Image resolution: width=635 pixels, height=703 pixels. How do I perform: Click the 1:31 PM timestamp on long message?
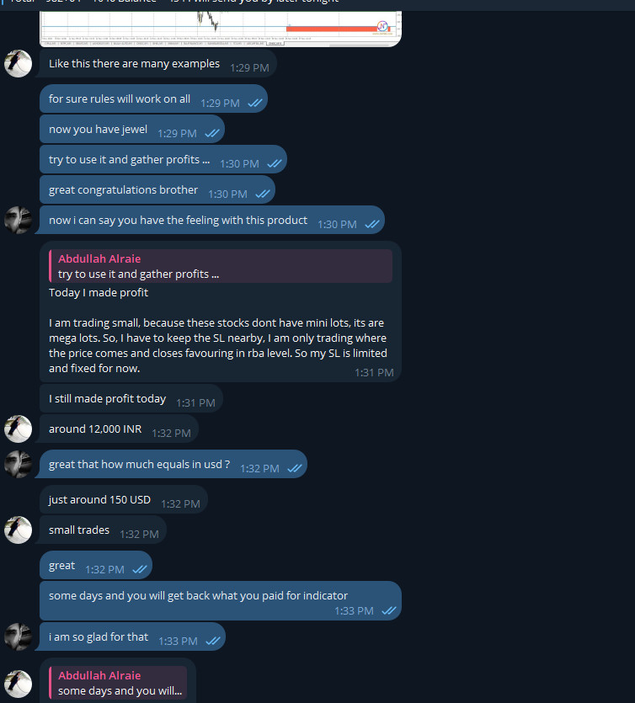point(374,372)
